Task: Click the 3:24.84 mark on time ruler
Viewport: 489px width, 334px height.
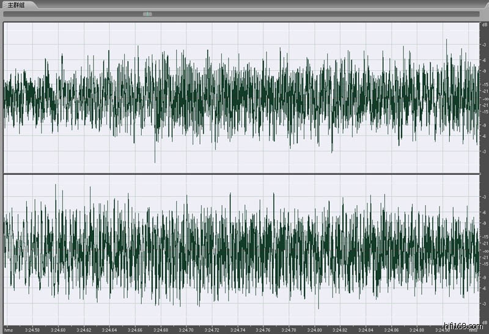Action: 366,330
